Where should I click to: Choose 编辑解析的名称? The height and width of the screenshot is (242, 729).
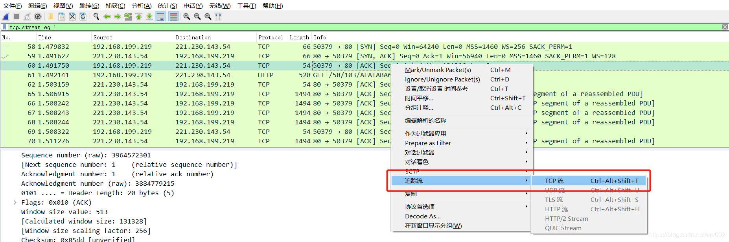(x=462, y=120)
